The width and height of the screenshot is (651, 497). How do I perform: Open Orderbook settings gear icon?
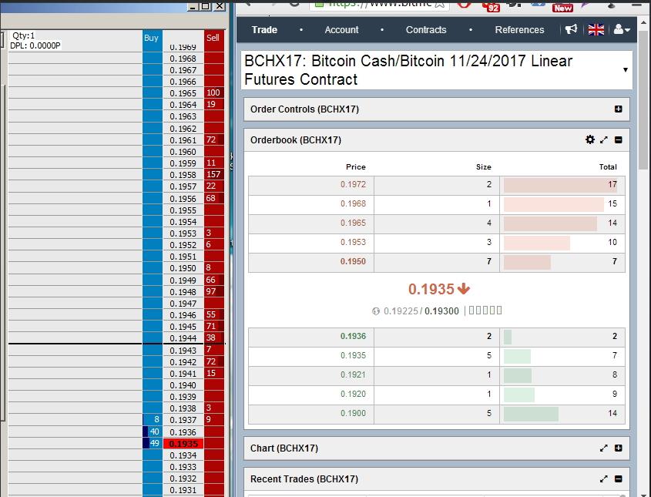pyautogui.click(x=589, y=140)
